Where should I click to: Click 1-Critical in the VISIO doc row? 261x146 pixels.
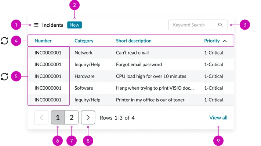pos(214,88)
